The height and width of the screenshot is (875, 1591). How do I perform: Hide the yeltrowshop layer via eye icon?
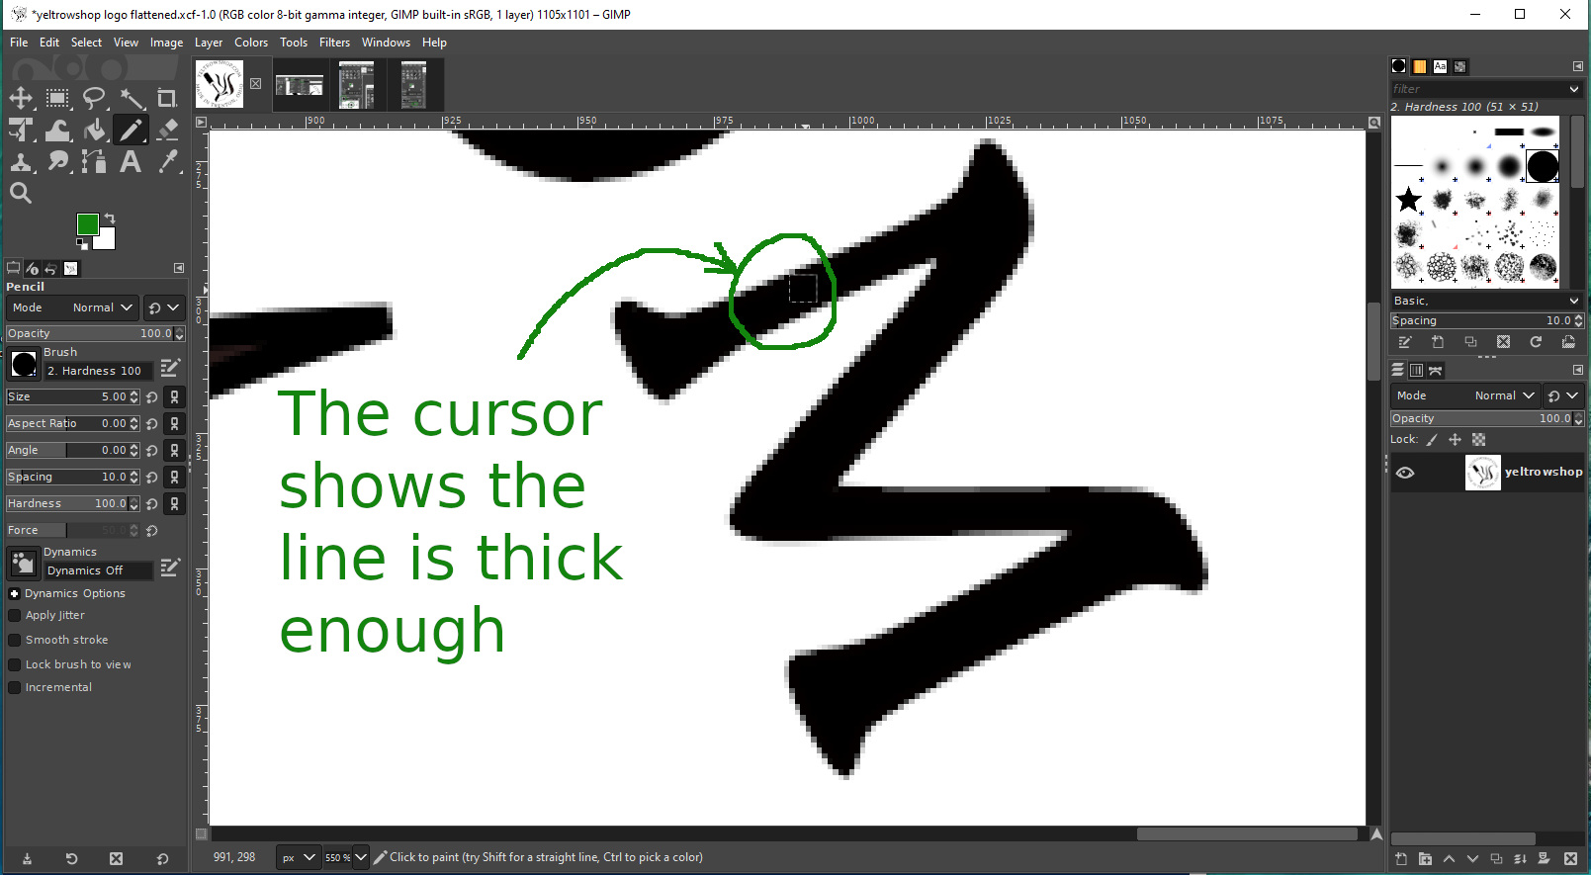click(1405, 473)
